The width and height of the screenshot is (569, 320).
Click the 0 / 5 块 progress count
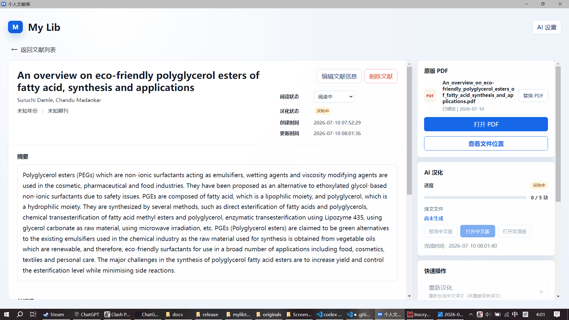[x=539, y=198]
